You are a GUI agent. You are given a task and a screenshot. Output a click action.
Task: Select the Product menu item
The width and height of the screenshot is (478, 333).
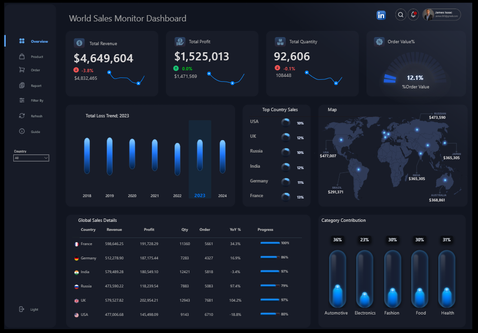(37, 57)
